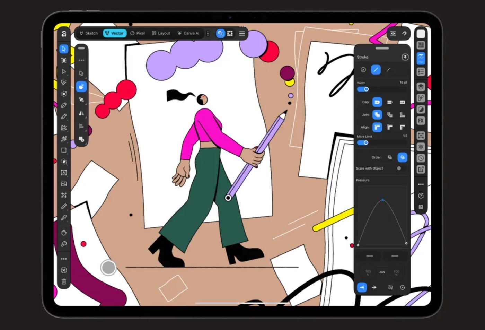
Task: Set stroke order to draw behind fill
Action: [390, 157]
